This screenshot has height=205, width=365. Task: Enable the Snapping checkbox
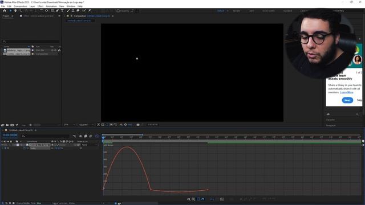pos(118,11)
